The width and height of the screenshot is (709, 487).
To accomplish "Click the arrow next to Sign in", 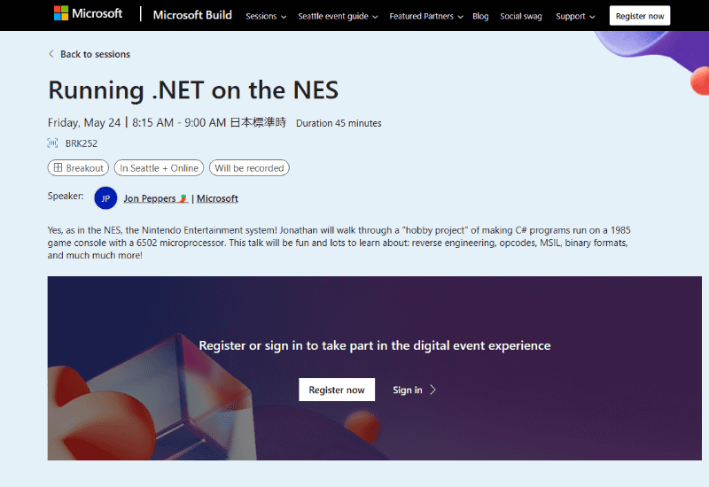I will (432, 390).
